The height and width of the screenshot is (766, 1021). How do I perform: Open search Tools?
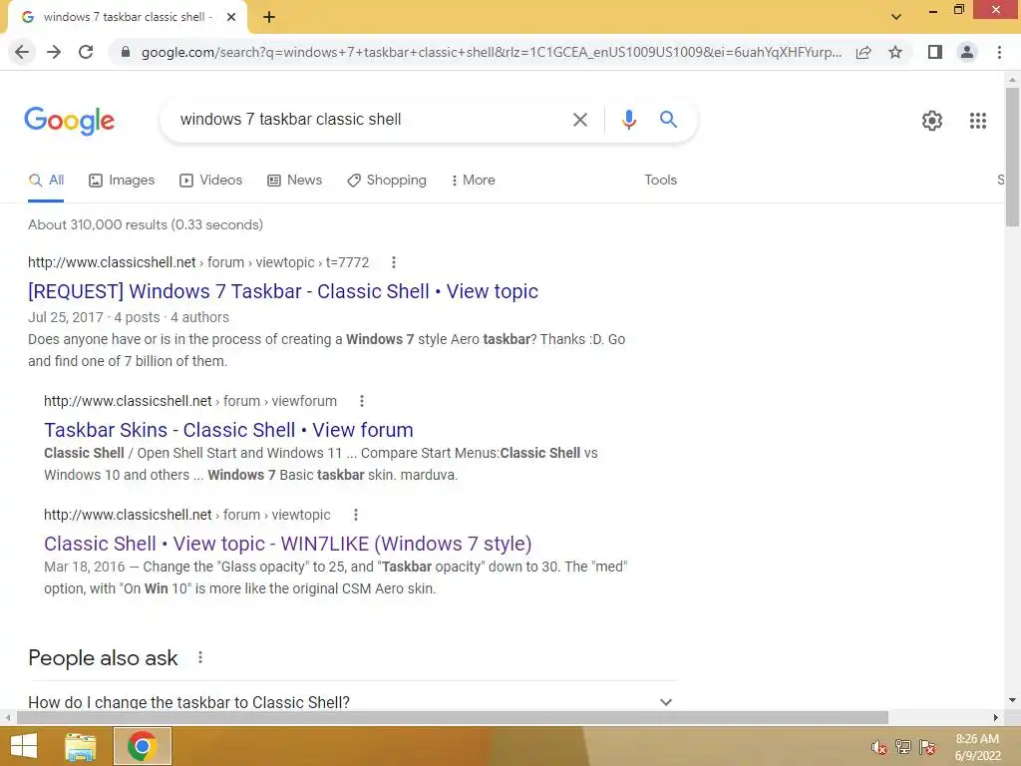point(660,180)
